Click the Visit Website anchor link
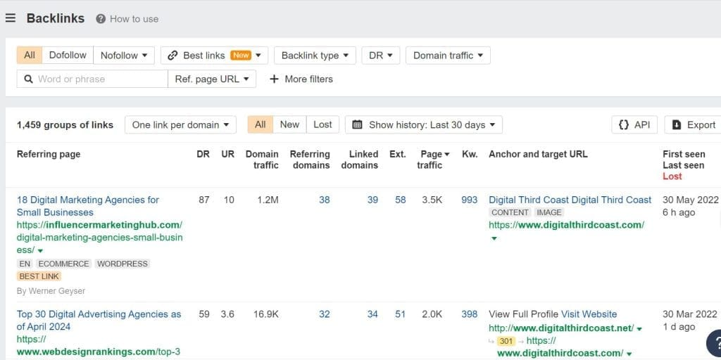This screenshot has height=360, width=721. tap(589, 314)
